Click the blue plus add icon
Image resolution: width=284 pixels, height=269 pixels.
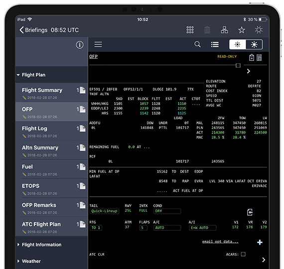tap(260, 242)
